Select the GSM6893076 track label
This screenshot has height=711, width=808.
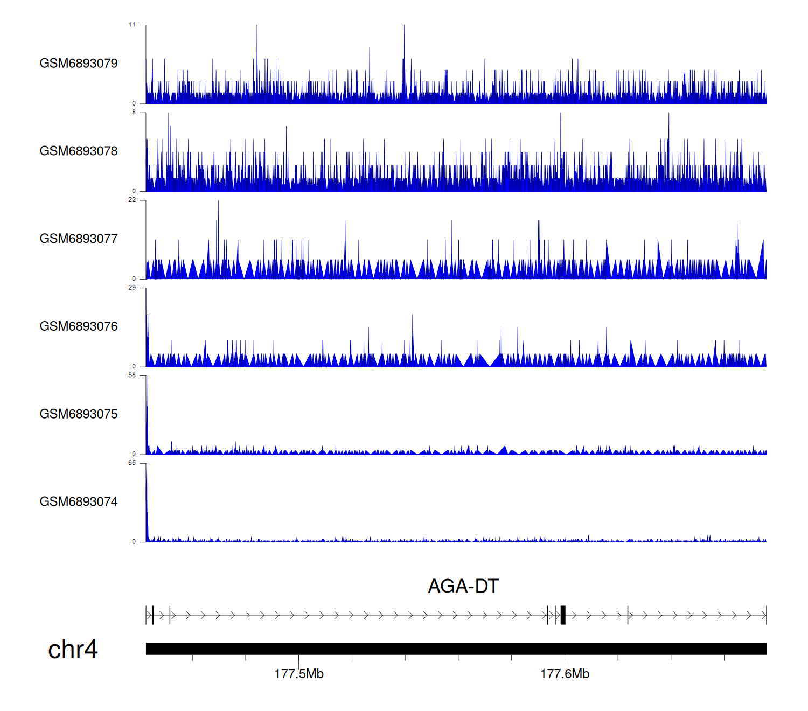[79, 326]
